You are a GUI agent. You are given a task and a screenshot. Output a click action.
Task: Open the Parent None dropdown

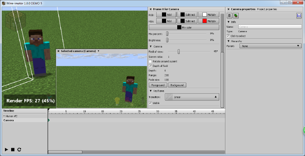(270, 46)
